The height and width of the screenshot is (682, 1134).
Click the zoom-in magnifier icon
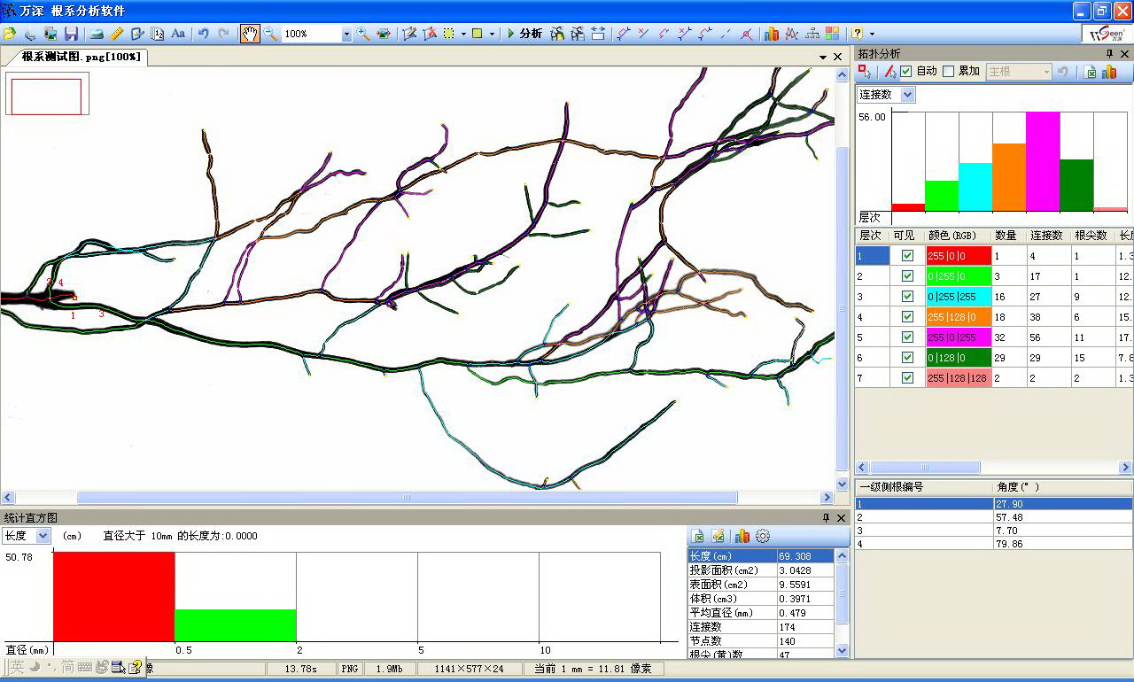[363, 34]
